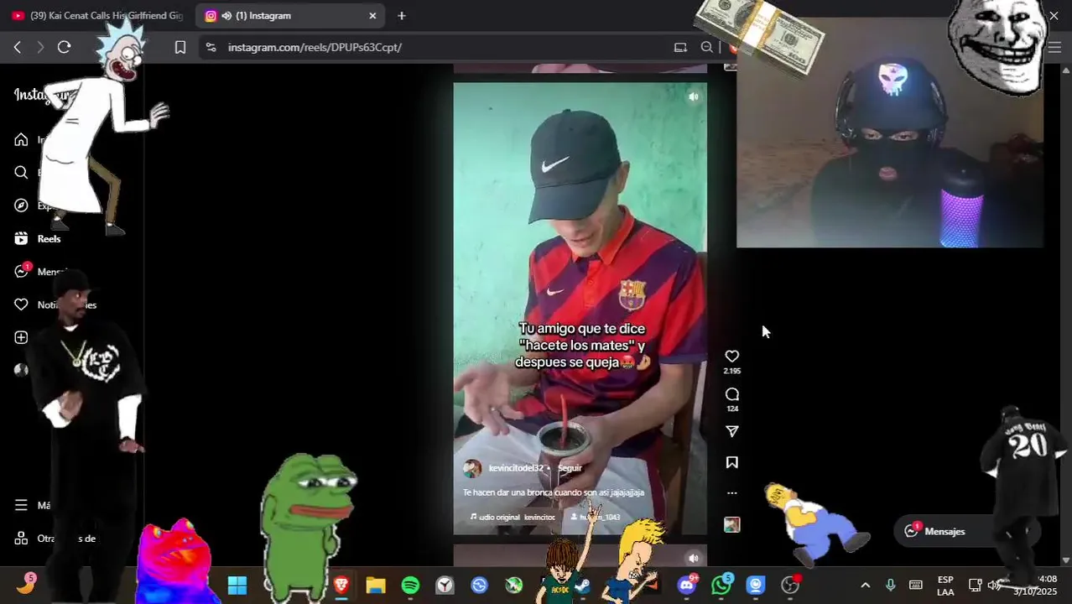1072x604 pixels.
Task: Like the reel showing 2.195 likes
Action: (732, 357)
